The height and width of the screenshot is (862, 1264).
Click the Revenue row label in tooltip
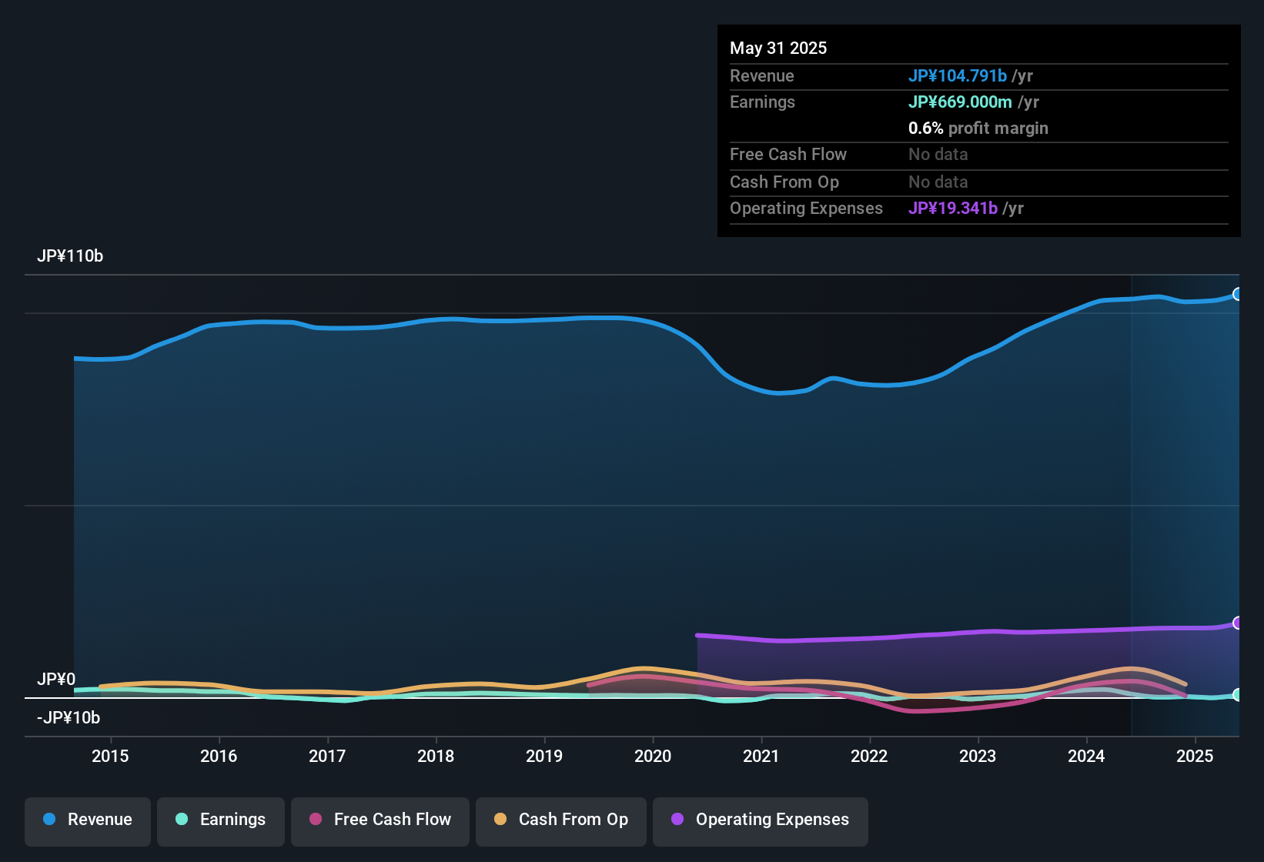coord(762,75)
